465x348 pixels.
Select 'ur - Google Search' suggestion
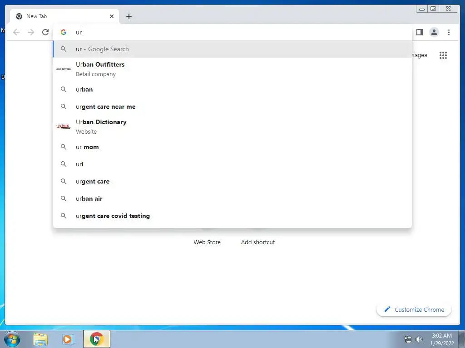point(232,49)
